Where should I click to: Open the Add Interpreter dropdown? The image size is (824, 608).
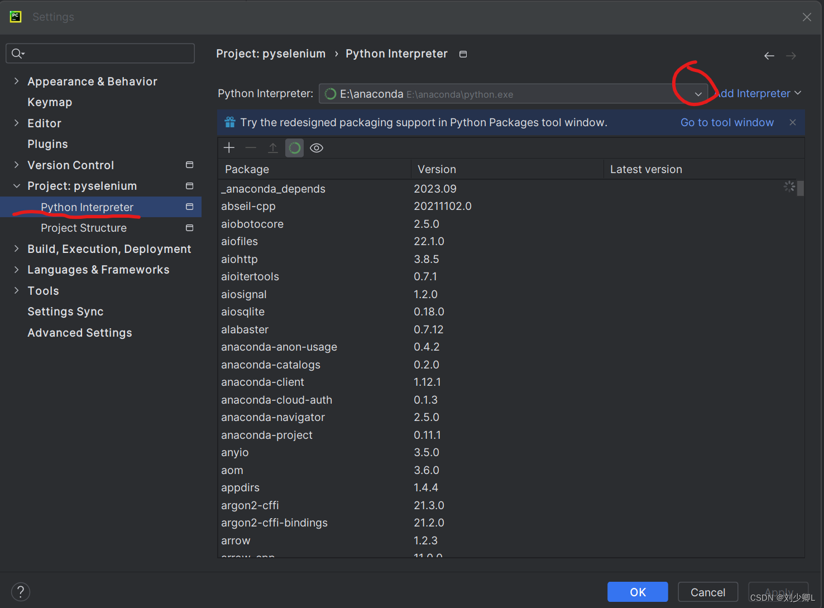[758, 93]
